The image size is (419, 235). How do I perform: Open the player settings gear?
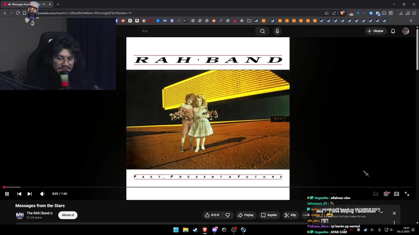[386, 194]
